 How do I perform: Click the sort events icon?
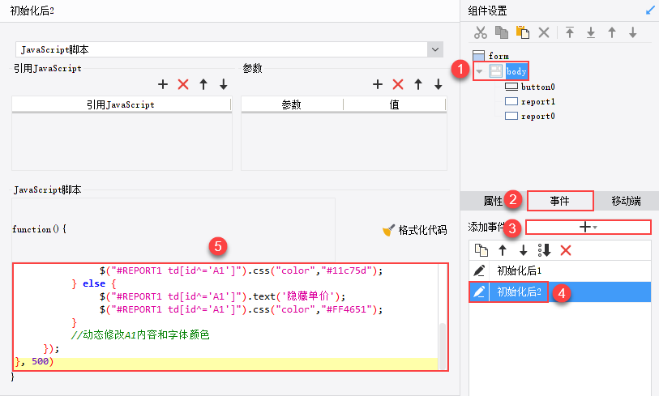click(x=545, y=251)
